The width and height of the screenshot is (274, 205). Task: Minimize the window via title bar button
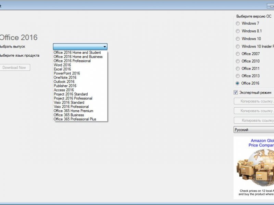(271, 6)
